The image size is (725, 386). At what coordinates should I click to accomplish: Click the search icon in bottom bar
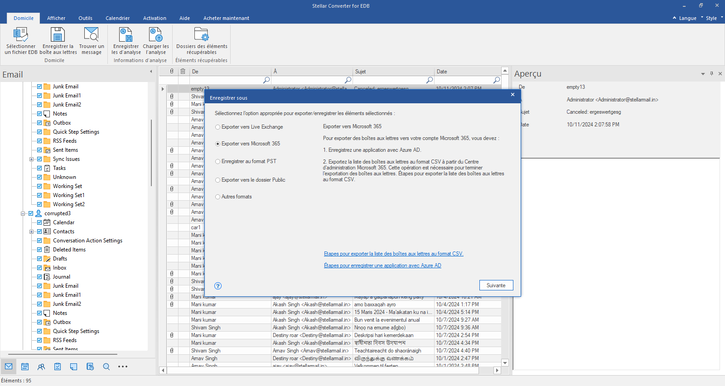click(106, 367)
